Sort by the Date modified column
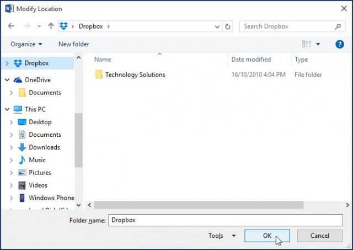The image size is (353, 250). [x=251, y=60]
